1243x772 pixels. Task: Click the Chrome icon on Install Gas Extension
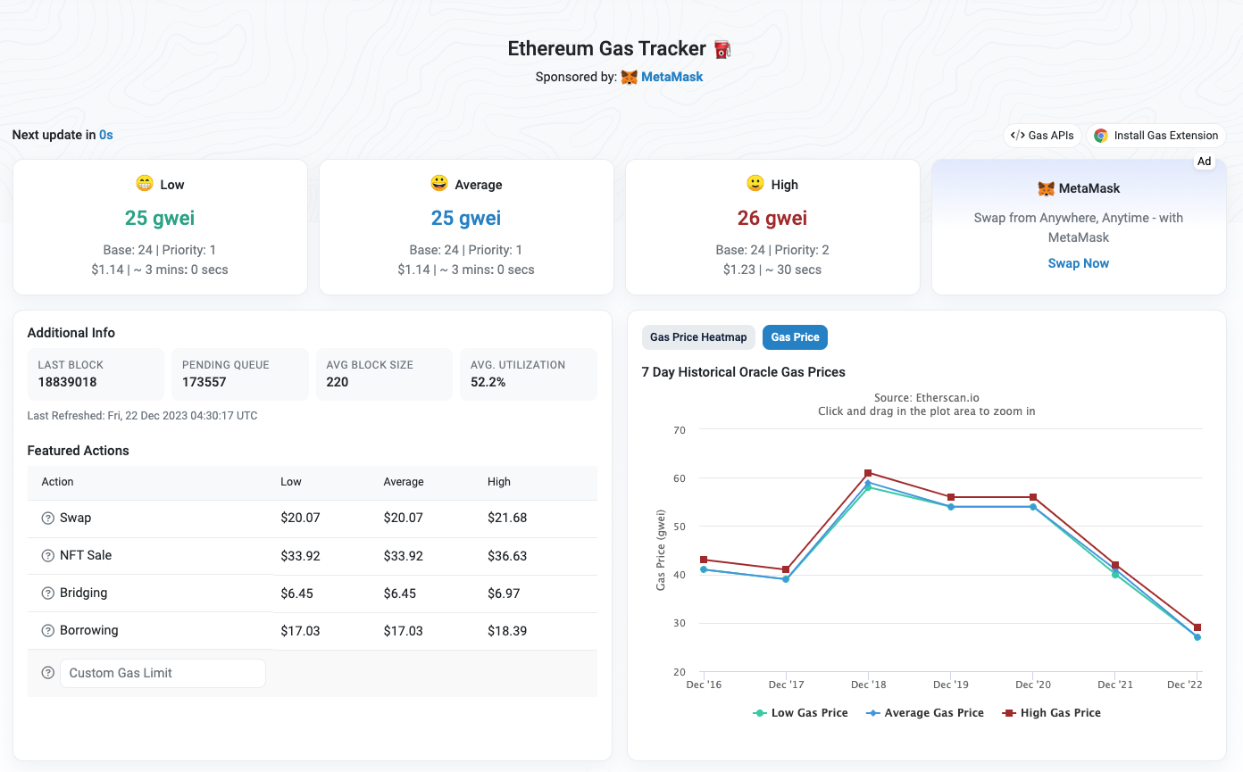1101,136
